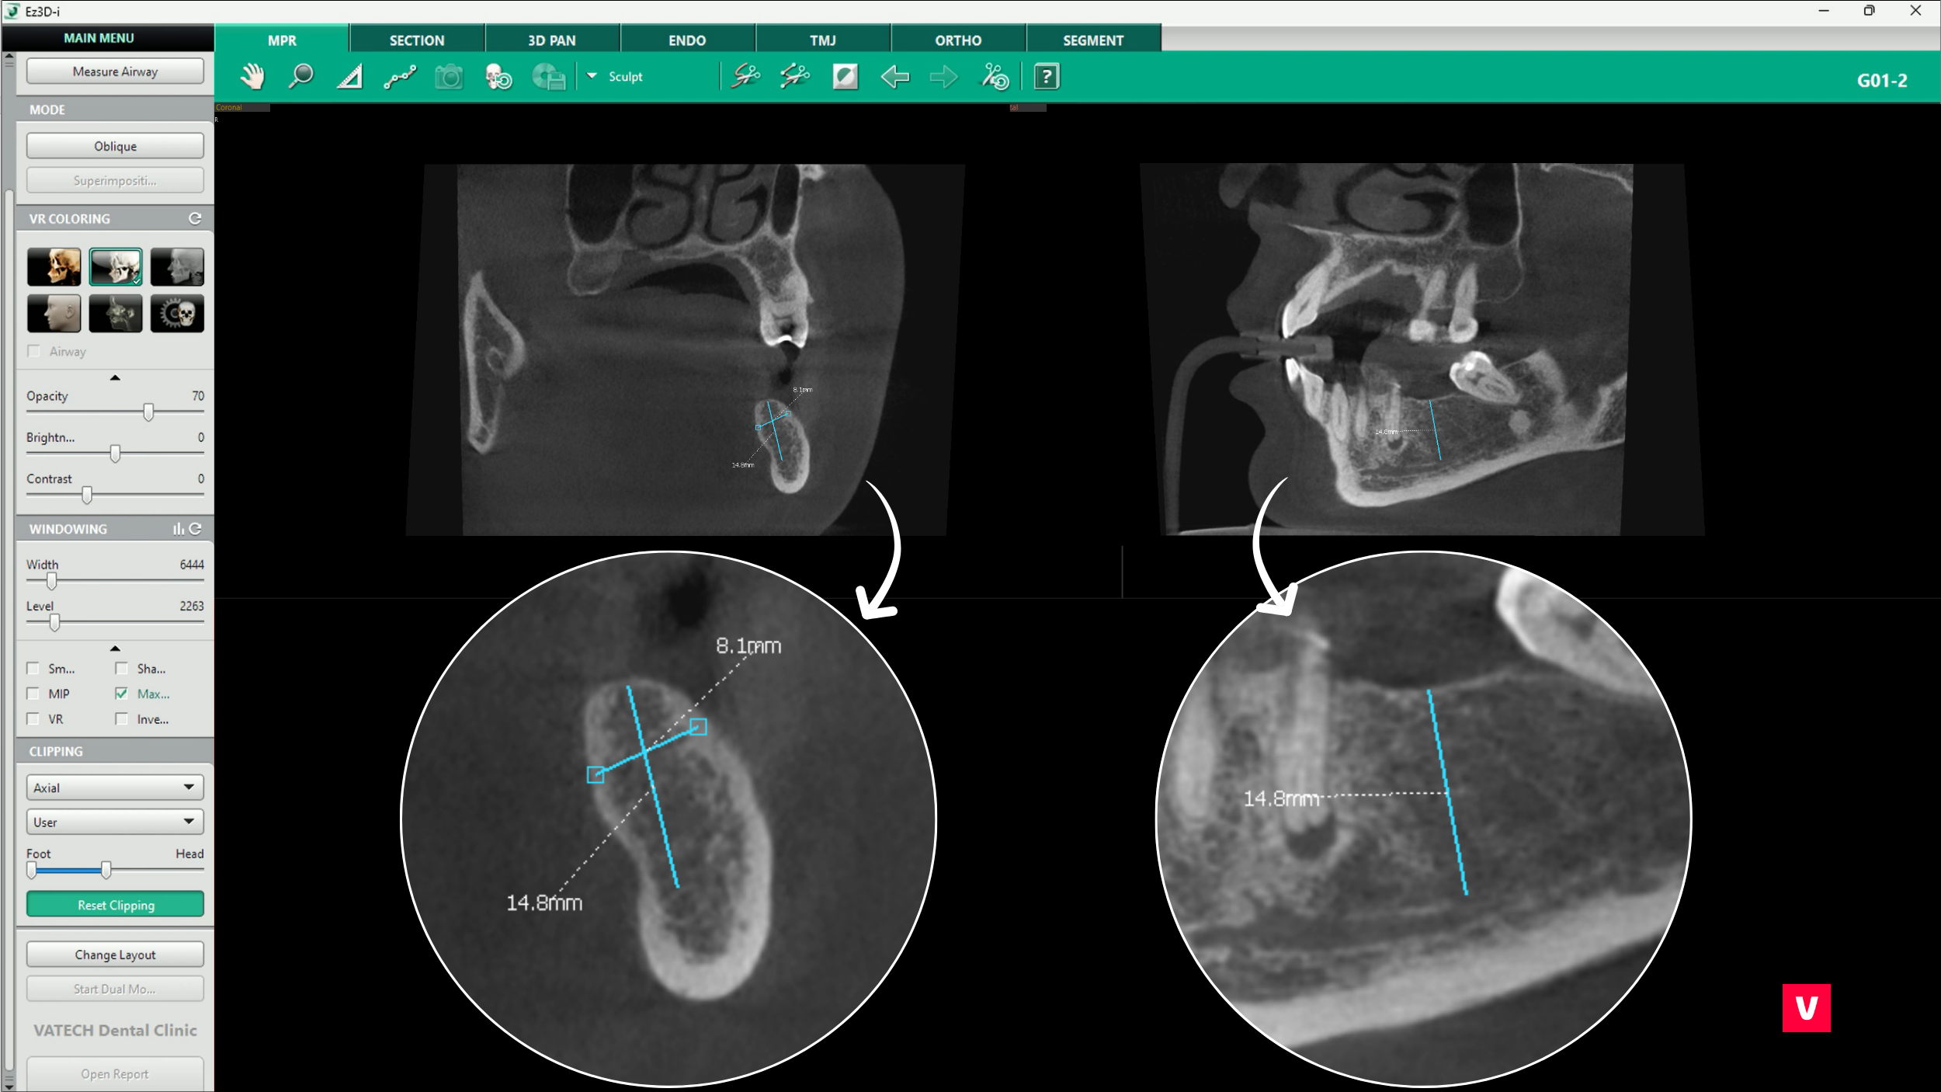Reset the VR Coloring settings
Image resolution: width=1941 pixels, height=1092 pixels.
click(195, 219)
